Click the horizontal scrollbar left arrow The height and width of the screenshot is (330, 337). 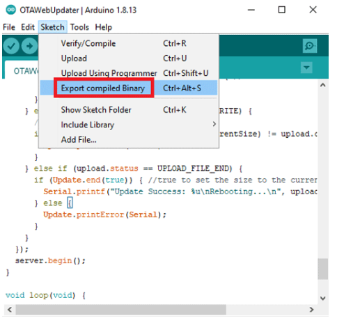click(x=10, y=310)
